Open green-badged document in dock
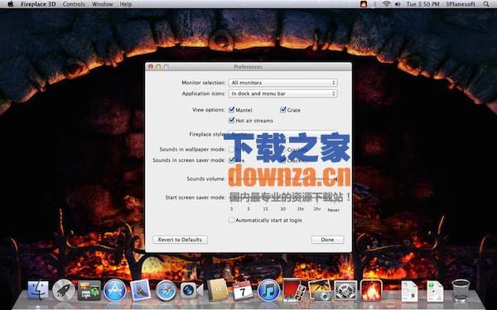 pyautogui.click(x=435, y=291)
